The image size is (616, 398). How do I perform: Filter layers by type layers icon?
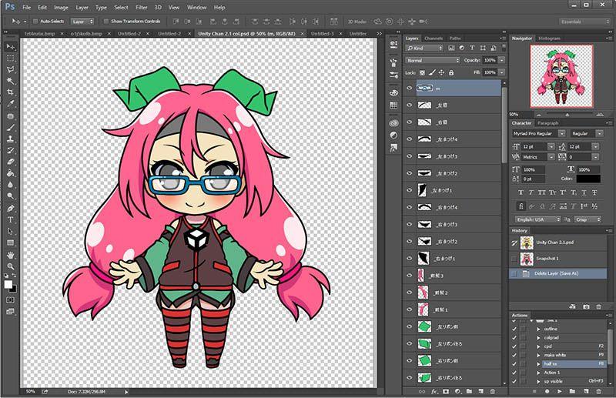[x=472, y=48]
